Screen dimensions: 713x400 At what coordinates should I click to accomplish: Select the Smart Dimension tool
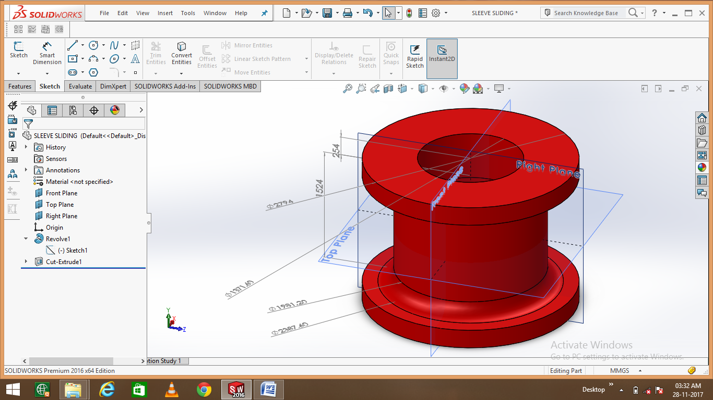[47, 53]
